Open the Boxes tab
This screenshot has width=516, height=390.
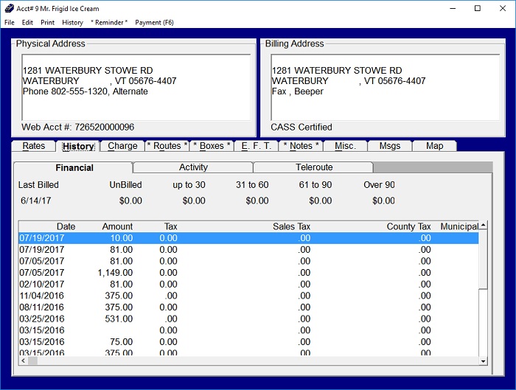(x=212, y=146)
